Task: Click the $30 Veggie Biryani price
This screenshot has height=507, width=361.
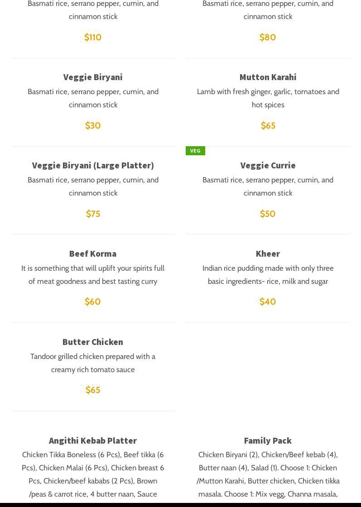Action: pyautogui.click(x=93, y=125)
